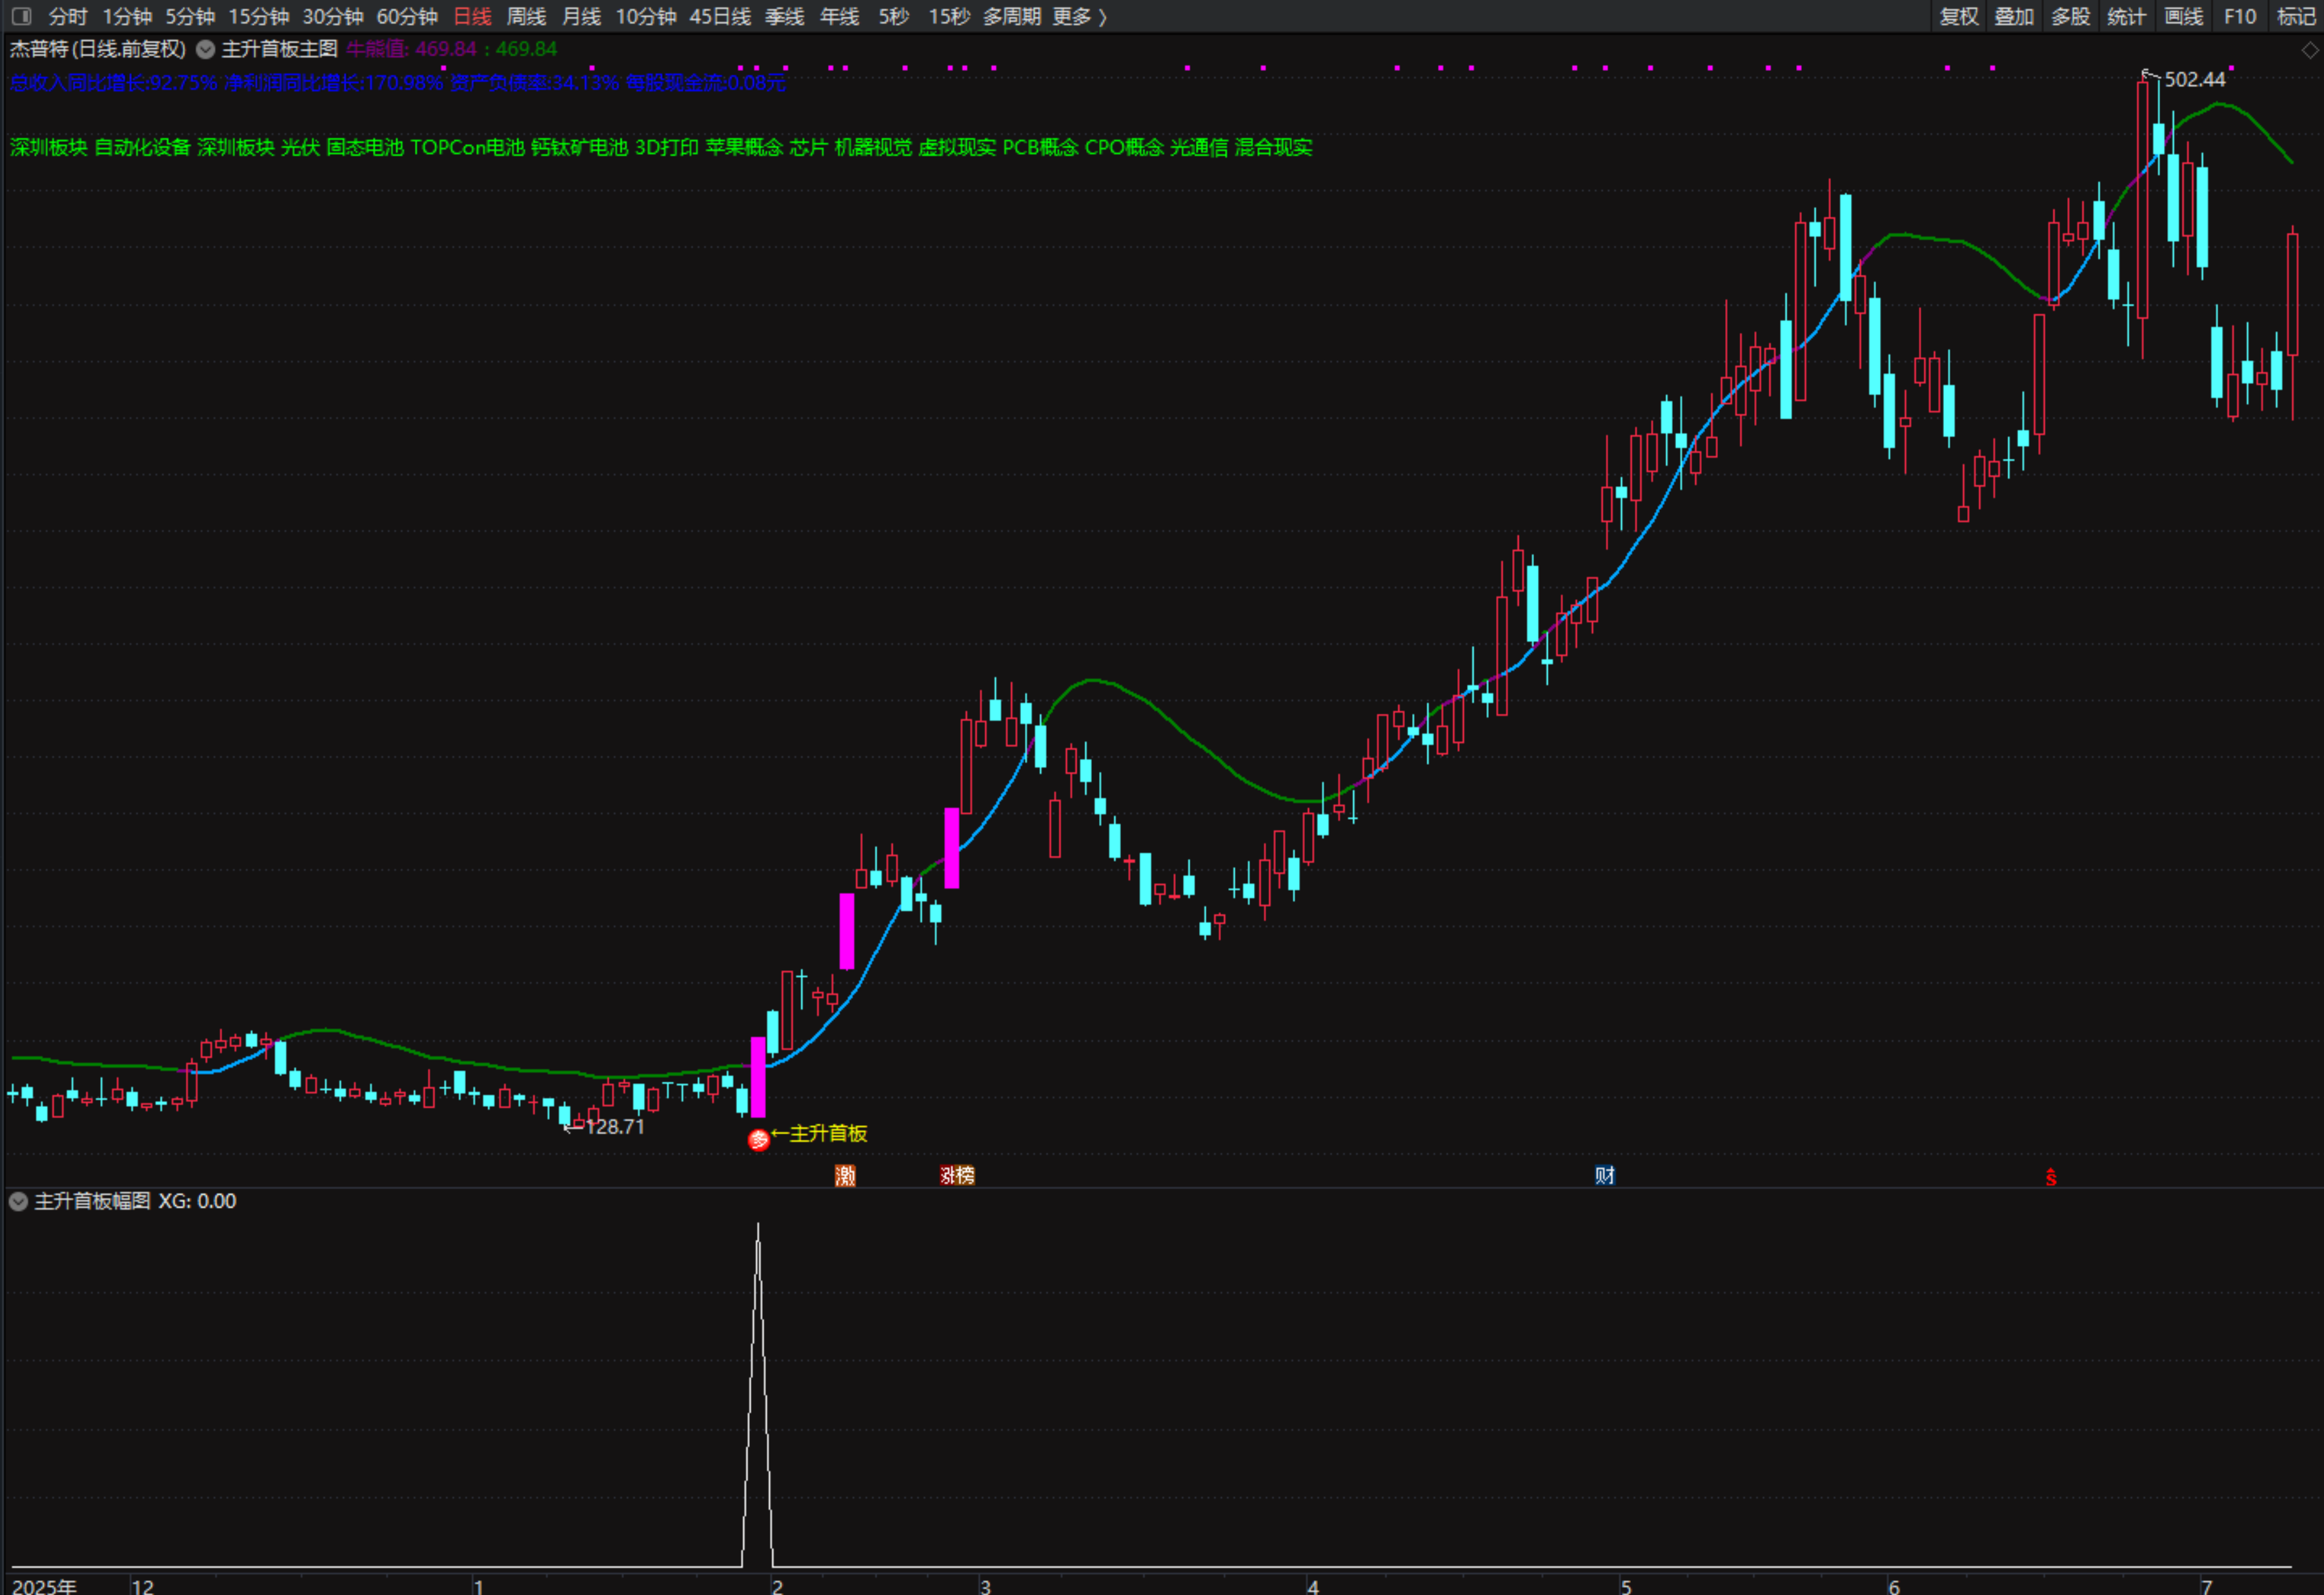The image size is (2324, 1595).
Task: Click the month 7 time axis marker
Action: [x=2206, y=1586]
